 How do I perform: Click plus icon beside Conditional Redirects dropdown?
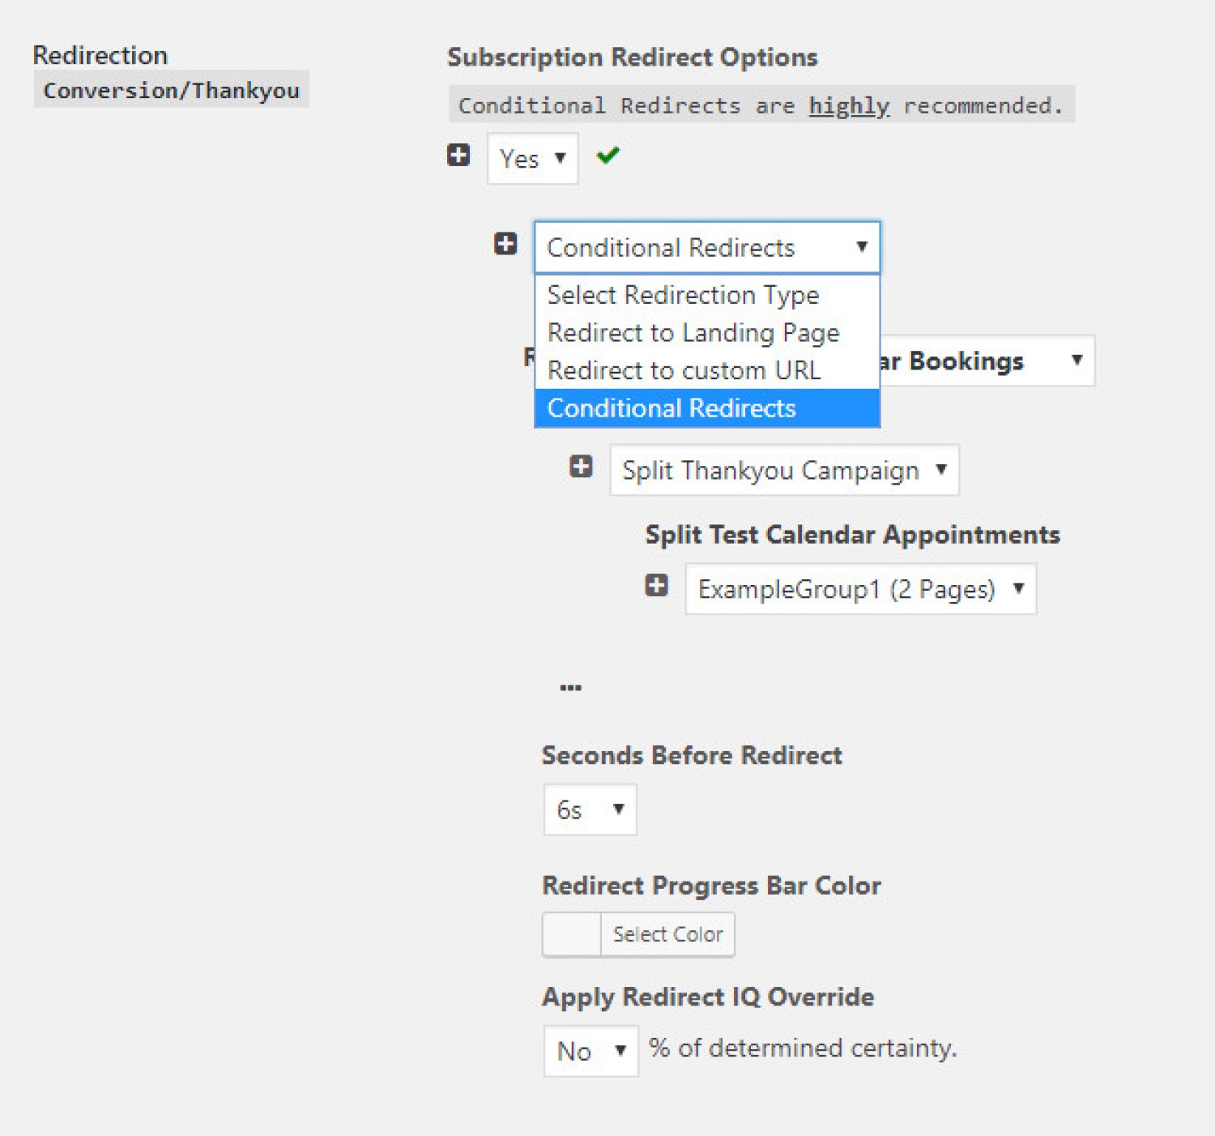point(505,243)
